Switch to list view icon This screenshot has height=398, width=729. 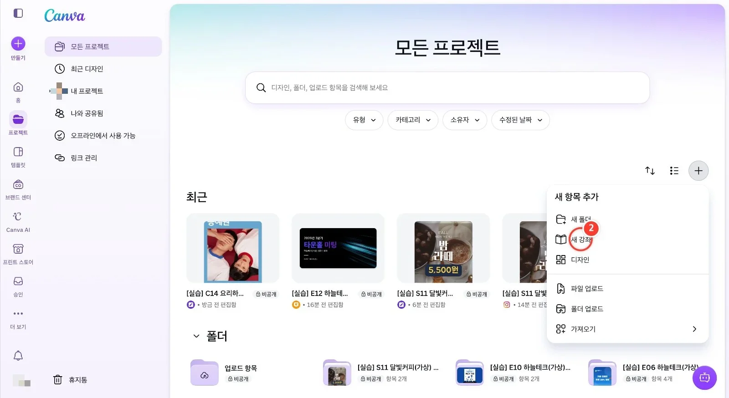pos(674,171)
